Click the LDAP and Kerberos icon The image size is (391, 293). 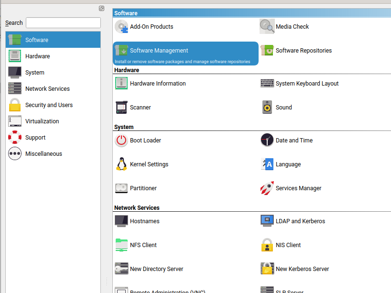coord(267,221)
